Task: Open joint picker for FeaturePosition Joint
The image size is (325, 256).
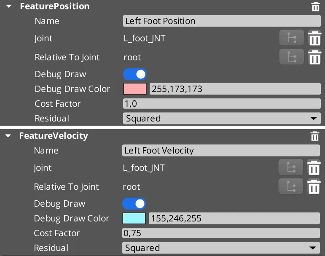Action: 291,38
